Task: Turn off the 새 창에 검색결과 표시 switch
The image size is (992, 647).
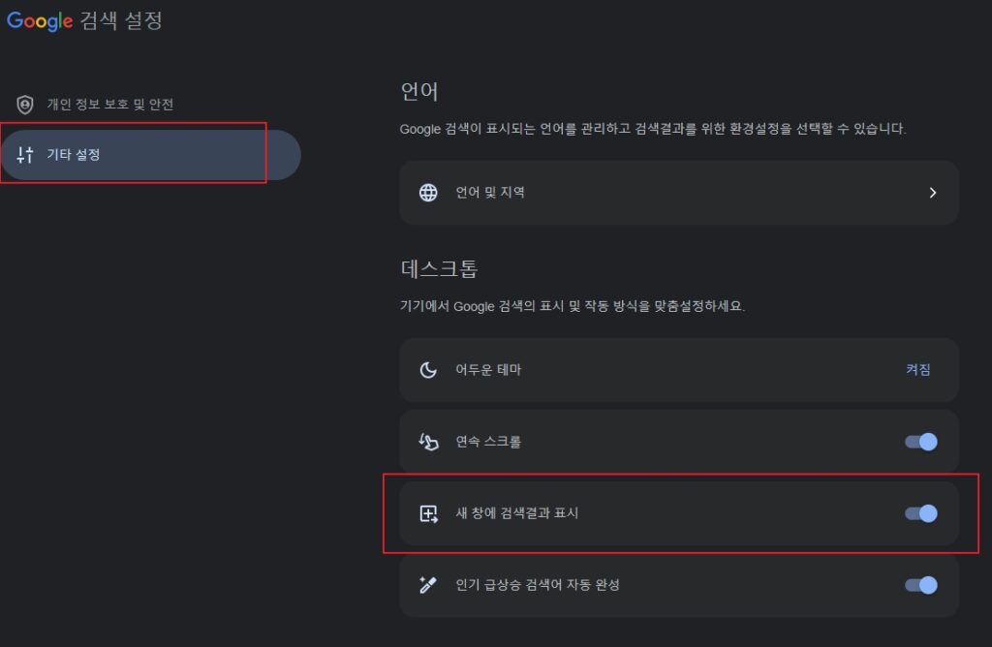Action: point(920,513)
